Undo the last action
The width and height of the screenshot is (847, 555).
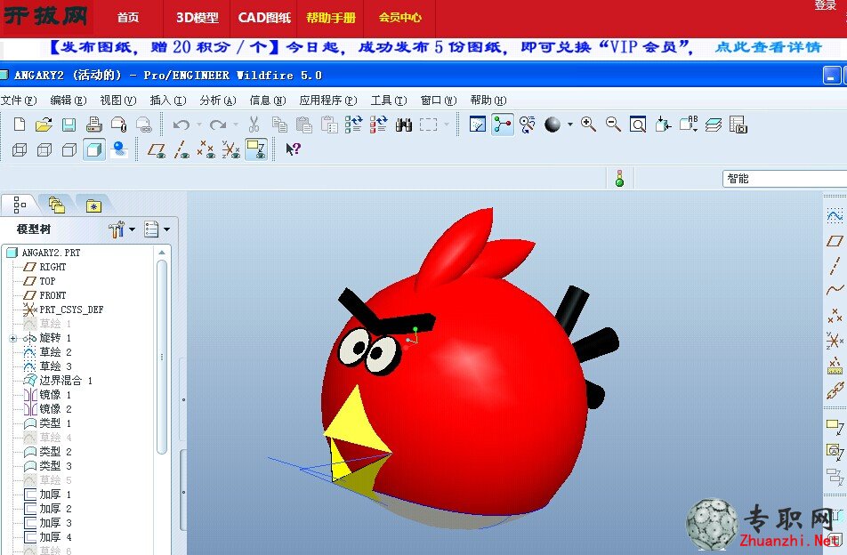click(181, 125)
